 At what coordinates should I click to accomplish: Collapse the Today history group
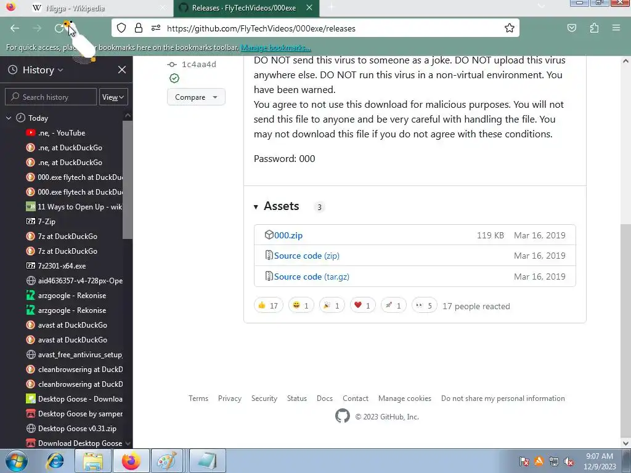[9, 118]
